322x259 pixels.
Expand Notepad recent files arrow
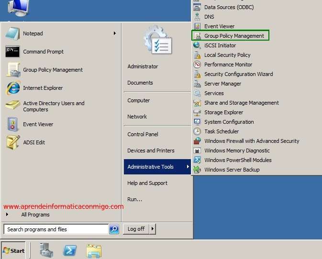(115, 33)
